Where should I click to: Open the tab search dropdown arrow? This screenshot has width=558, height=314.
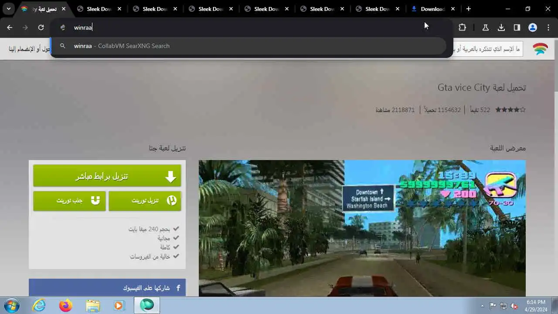point(8,9)
